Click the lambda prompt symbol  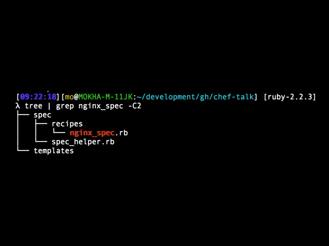point(18,106)
